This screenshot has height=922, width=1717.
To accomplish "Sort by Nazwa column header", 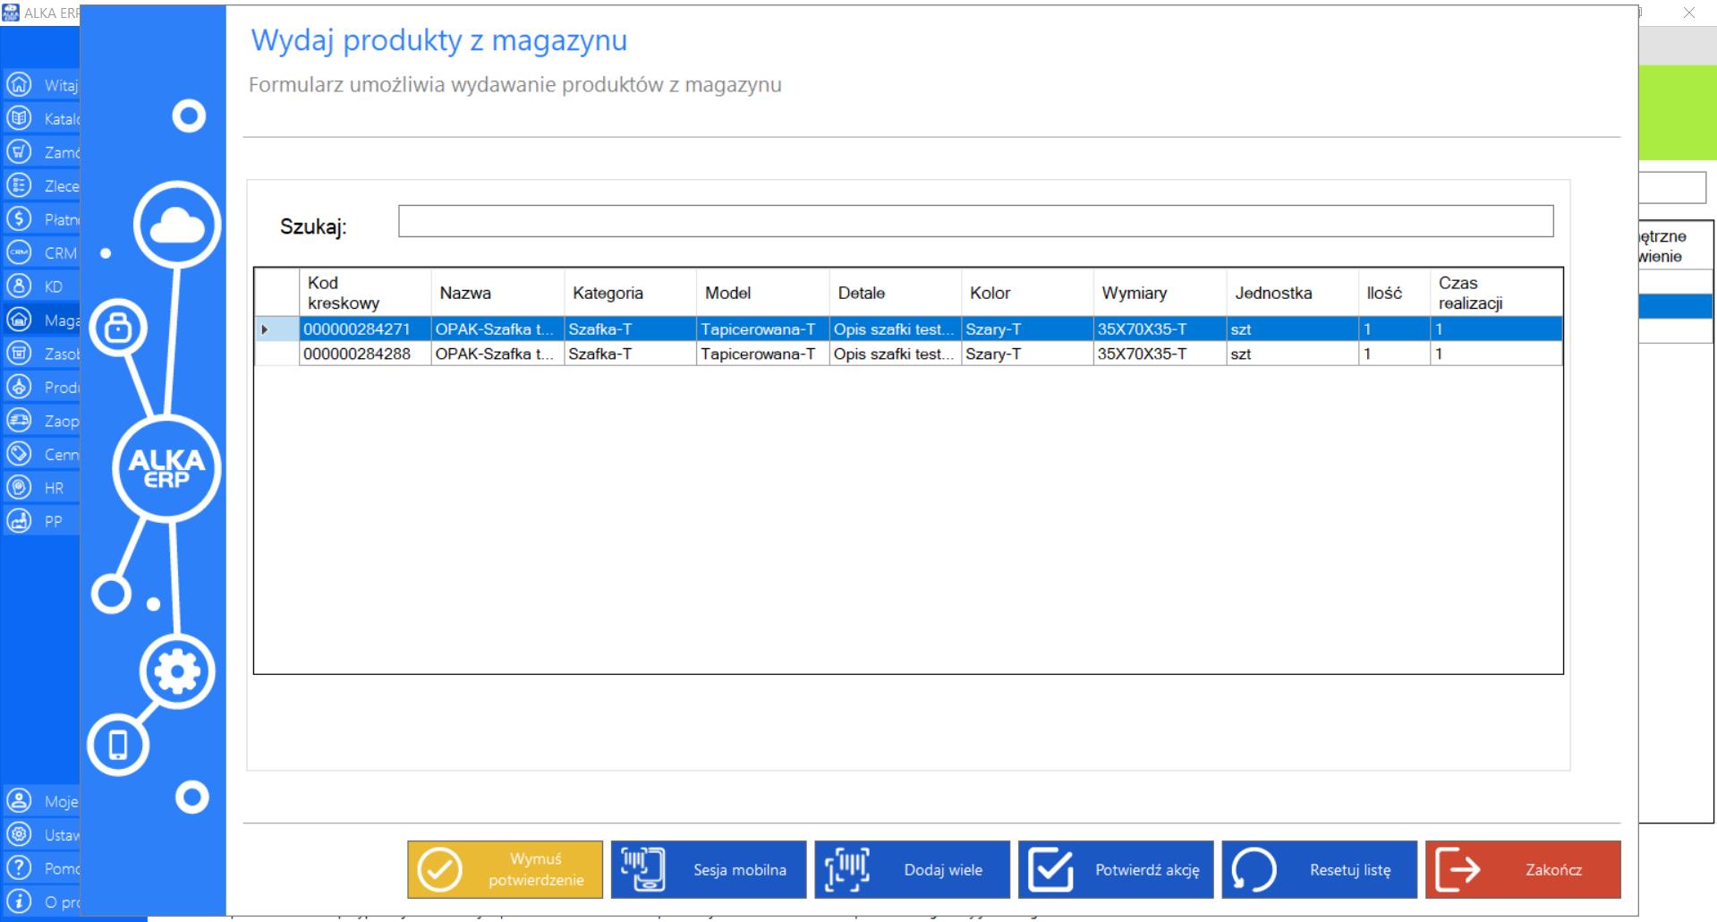I will pos(497,293).
